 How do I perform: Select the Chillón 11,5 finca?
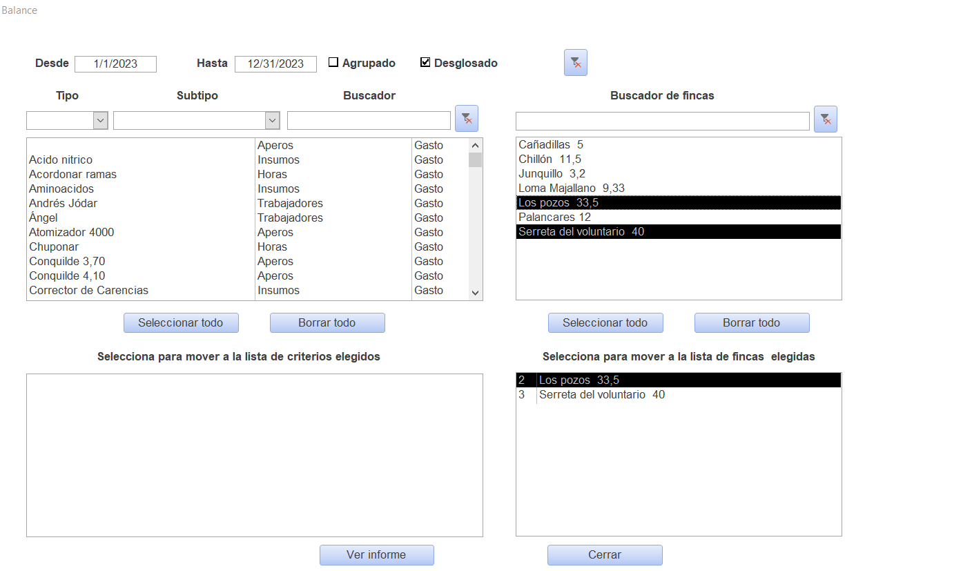[679, 159]
